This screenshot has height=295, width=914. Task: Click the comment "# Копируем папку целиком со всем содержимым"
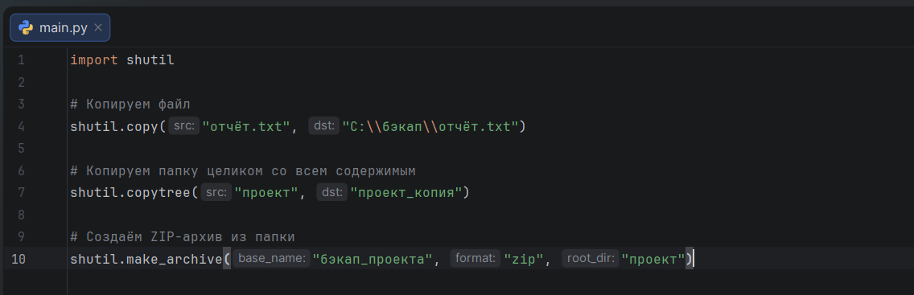click(x=243, y=170)
